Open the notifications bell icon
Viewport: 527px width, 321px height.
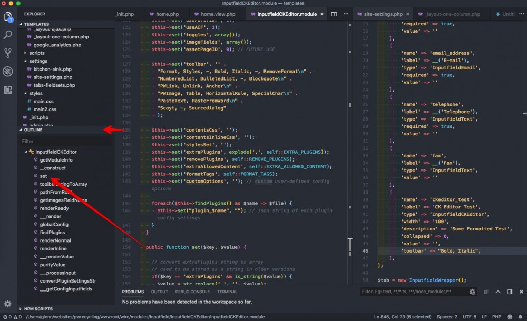pyautogui.click(x=522, y=317)
